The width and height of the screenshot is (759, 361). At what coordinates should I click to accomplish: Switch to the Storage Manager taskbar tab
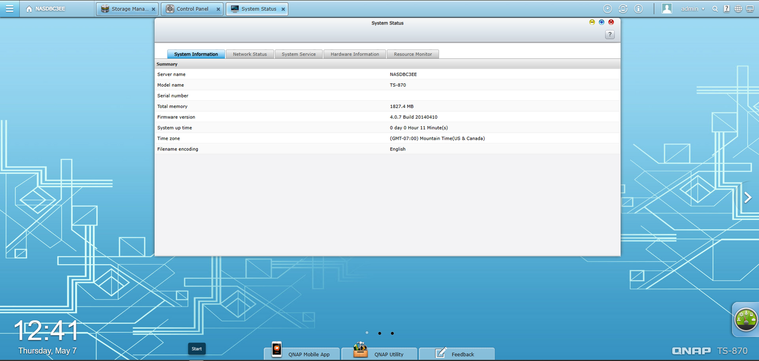(x=127, y=9)
